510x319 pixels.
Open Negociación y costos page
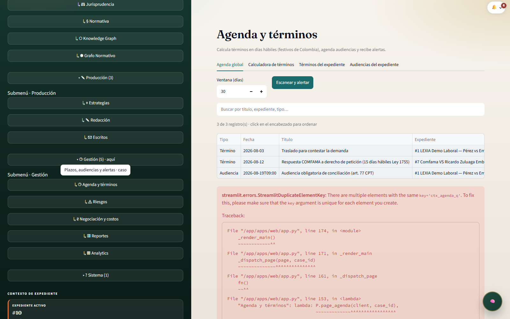pyautogui.click(x=95, y=219)
